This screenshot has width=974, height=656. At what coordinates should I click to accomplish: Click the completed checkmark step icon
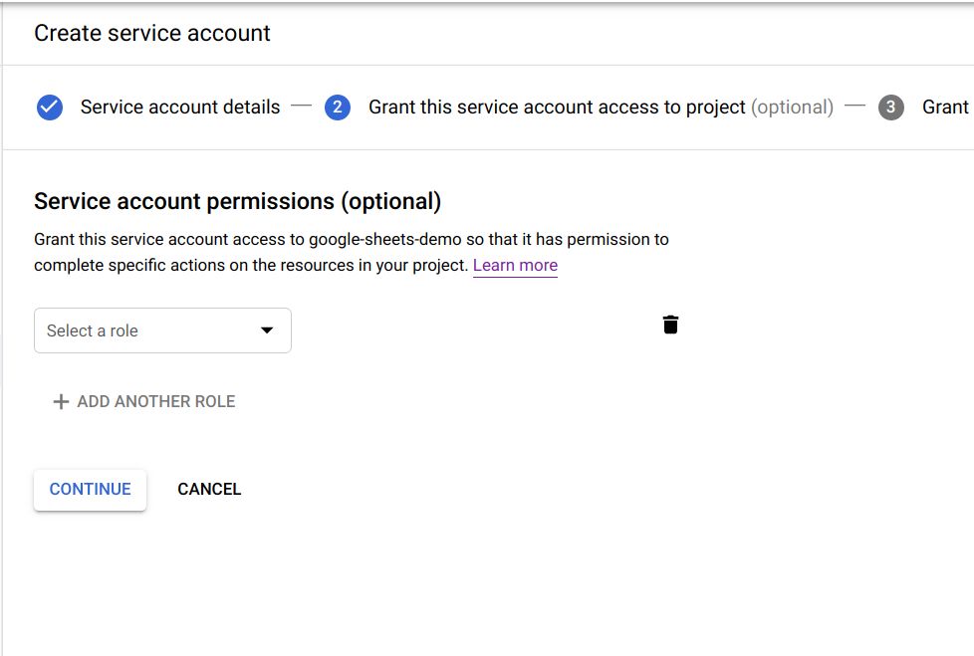coord(50,108)
